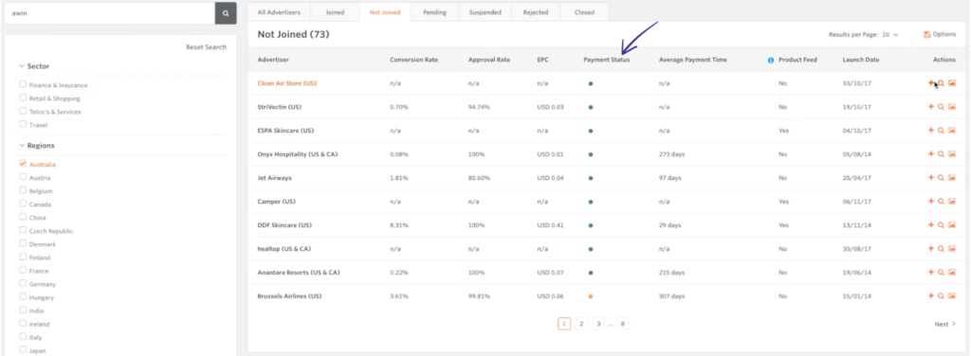
Task: Collapse the Sector filter section
Action: click(x=34, y=66)
